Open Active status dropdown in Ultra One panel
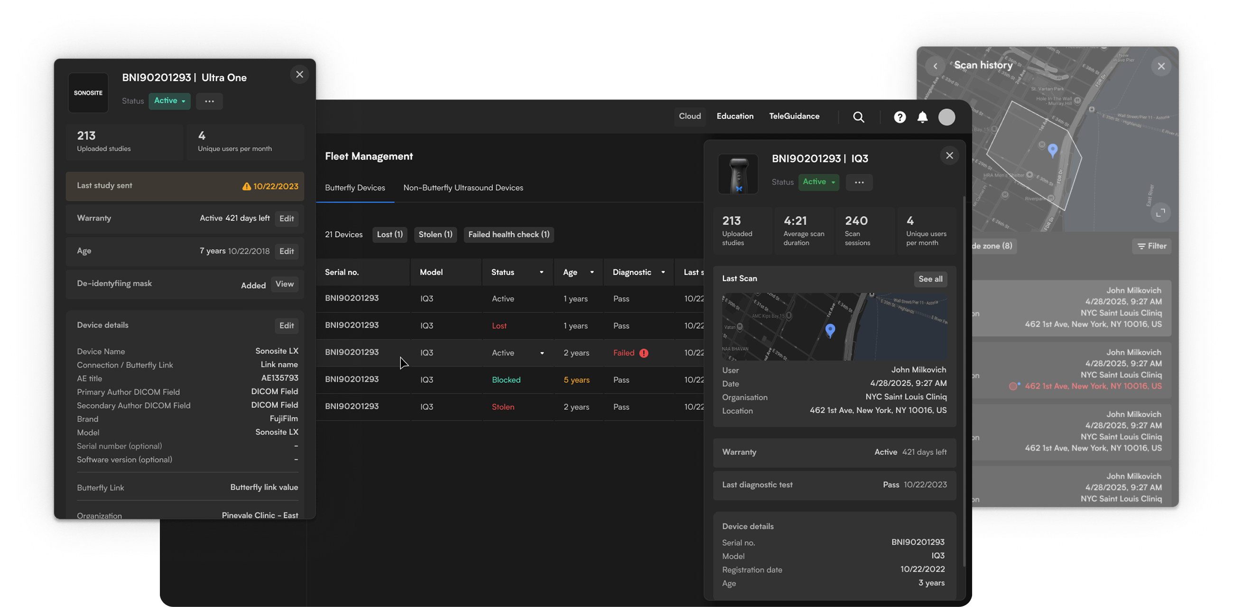The width and height of the screenshot is (1233, 607). coord(169,101)
